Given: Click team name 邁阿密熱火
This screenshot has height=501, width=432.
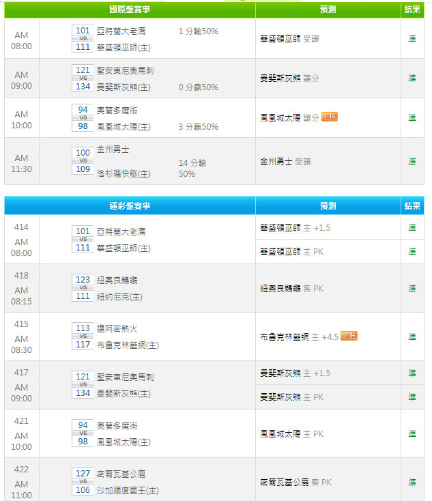Looking at the screenshot, I should point(117,329).
